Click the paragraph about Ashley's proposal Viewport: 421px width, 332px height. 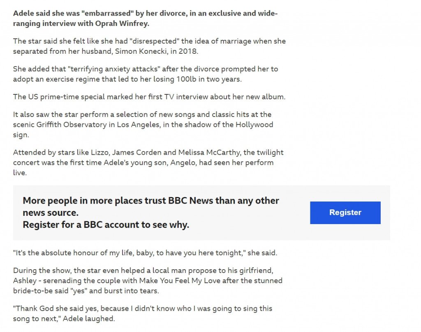coord(148,281)
